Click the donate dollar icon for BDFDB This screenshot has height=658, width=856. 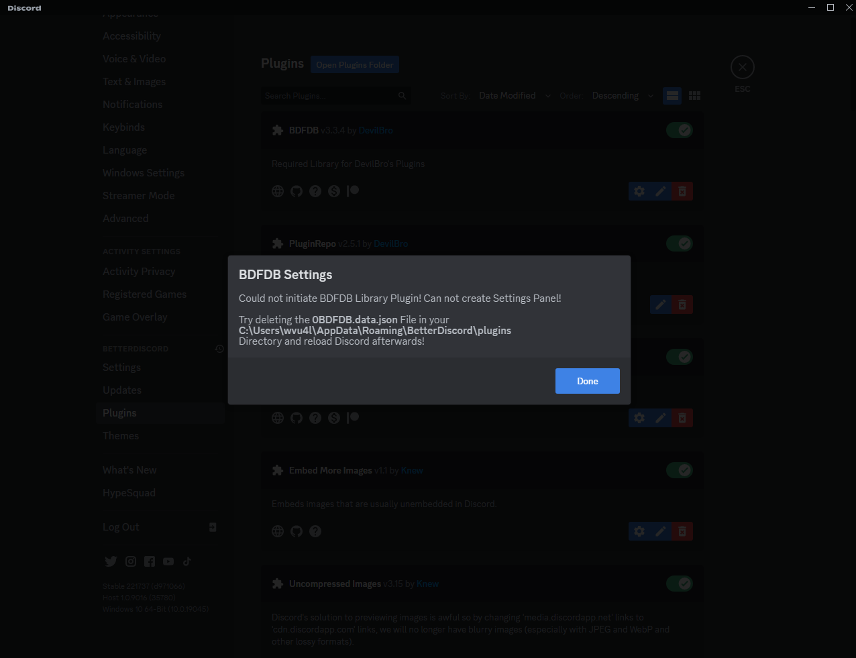pyautogui.click(x=333, y=190)
